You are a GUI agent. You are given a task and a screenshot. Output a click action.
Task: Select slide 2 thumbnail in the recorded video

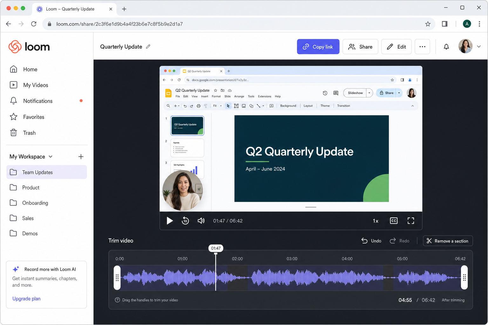(187, 148)
